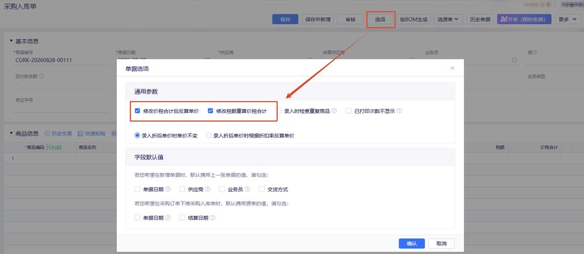Expand the 更多 dropdown menu
The height and width of the screenshot is (254, 584).
tap(568, 19)
